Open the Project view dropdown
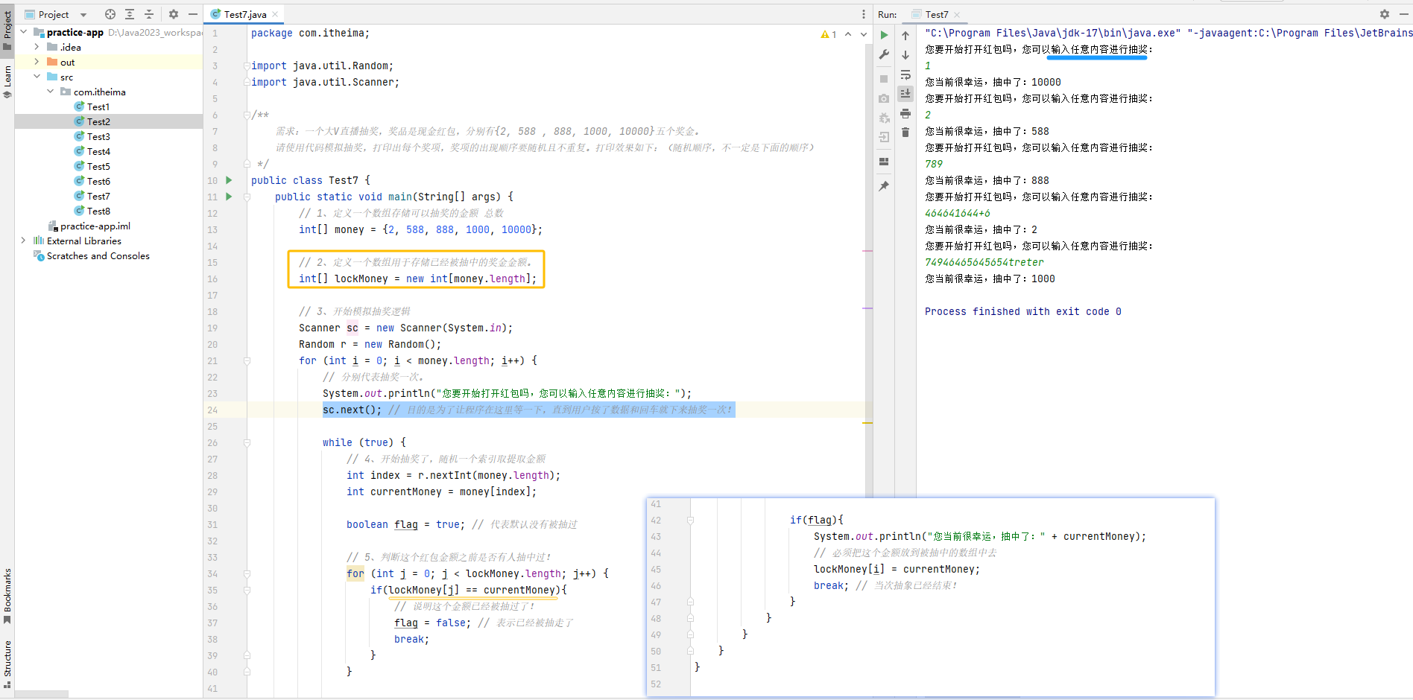Screen dimensions: 1413x700 point(83,15)
